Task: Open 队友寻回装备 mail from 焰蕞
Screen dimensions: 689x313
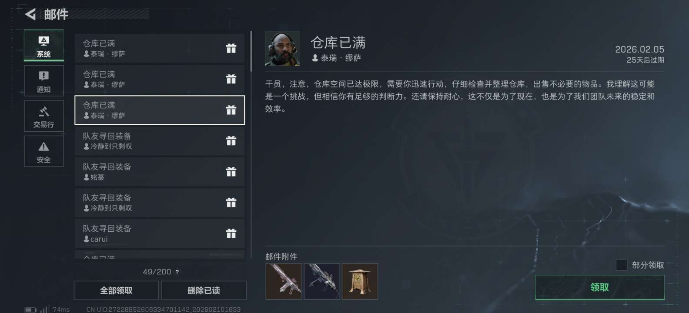Action: (x=160, y=172)
